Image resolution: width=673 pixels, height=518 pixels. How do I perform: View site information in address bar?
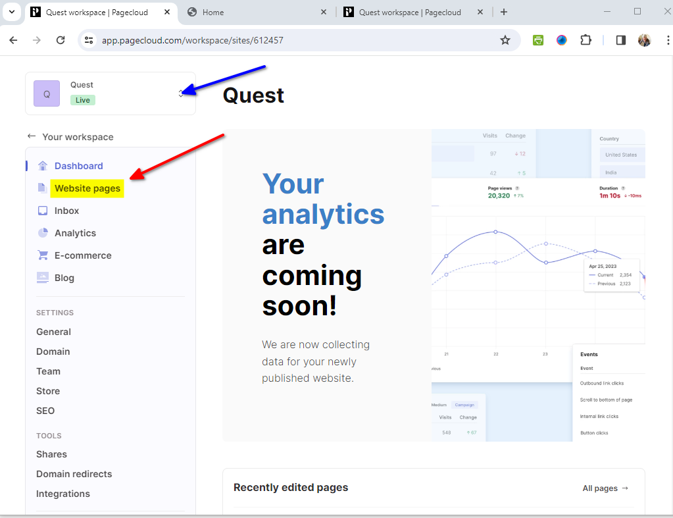click(89, 40)
